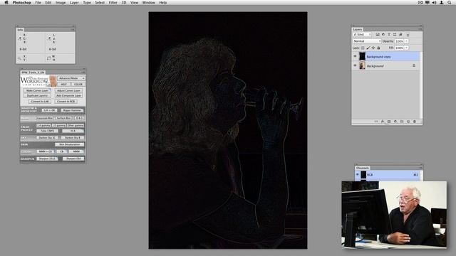456x256 pixels.
Task: Click the Background layer lock icon
Action: click(414, 65)
